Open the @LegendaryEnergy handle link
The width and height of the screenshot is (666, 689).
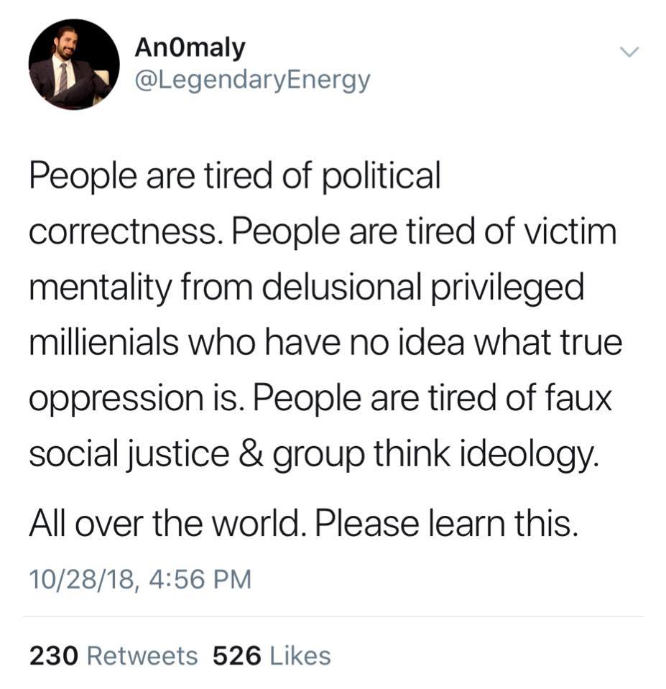pyautogui.click(x=252, y=79)
